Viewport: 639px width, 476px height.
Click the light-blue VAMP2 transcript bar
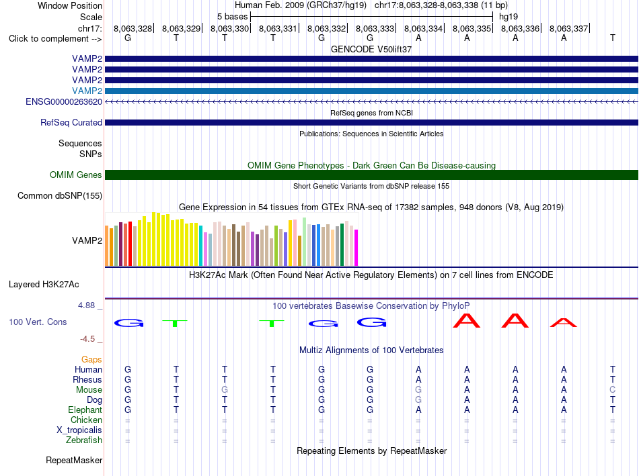tap(371, 91)
